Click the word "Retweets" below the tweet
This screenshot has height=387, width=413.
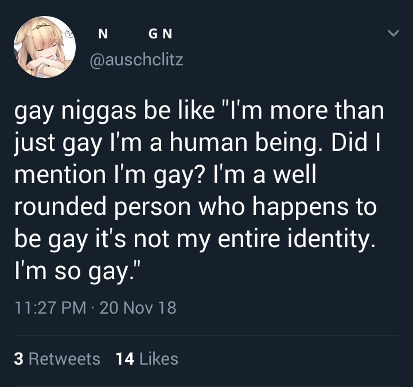point(64,359)
